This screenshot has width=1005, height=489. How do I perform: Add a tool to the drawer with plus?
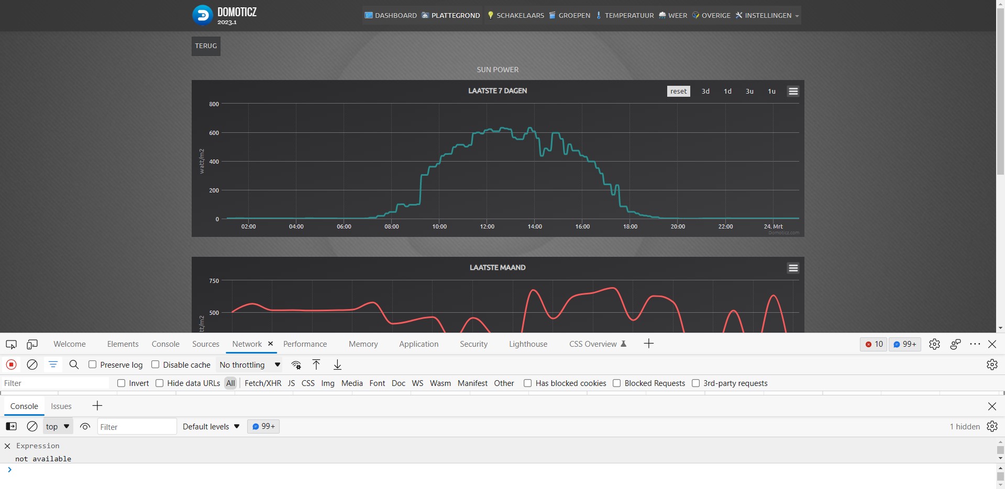97,406
